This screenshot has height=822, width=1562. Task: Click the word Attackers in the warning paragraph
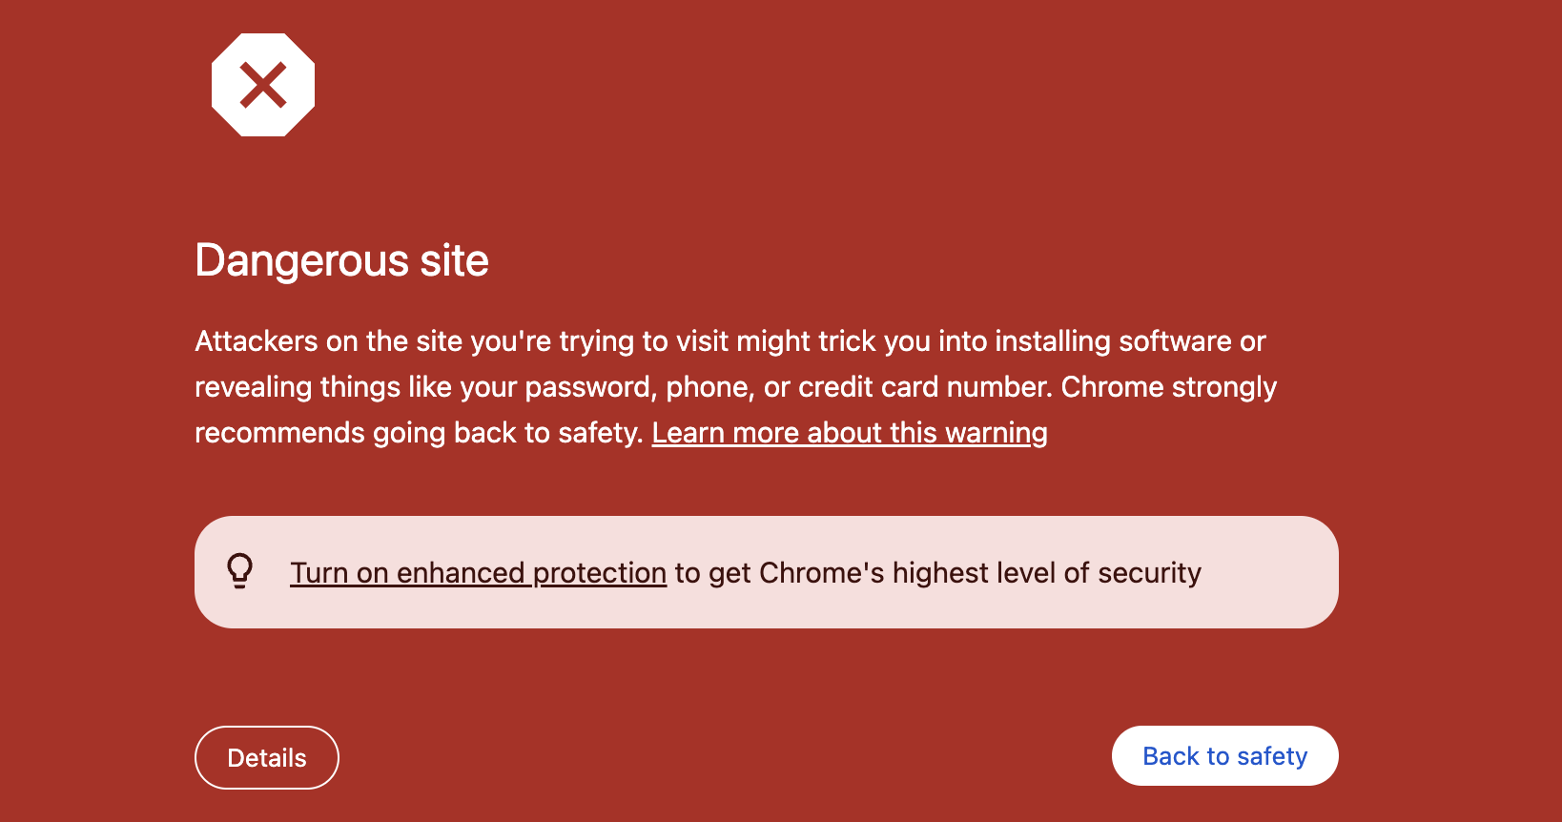[x=257, y=341]
